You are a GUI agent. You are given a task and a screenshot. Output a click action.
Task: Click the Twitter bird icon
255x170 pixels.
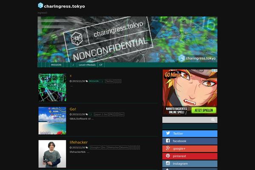[x=168, y=133]
